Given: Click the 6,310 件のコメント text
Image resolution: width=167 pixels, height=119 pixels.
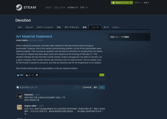Looking at the screenshot, I should [29, 87].
